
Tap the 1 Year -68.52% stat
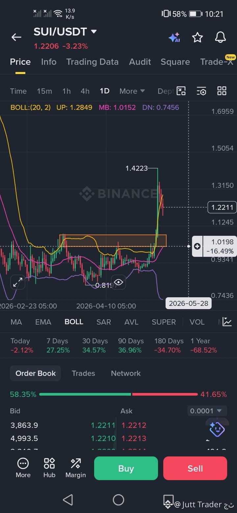coord(203,346)
